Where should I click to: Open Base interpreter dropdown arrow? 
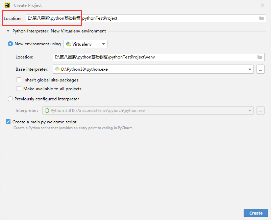250,69
